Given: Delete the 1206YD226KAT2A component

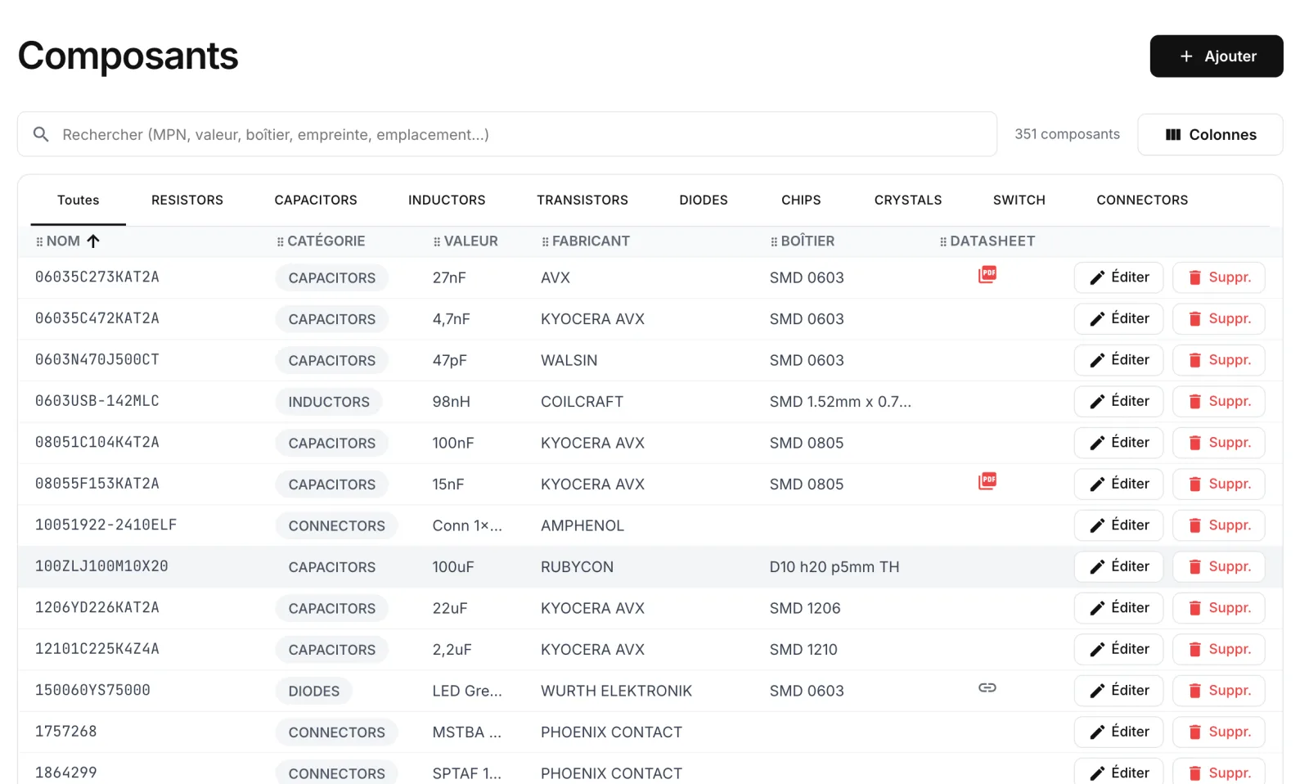Looking at the screenshot, I should 1219,608.
